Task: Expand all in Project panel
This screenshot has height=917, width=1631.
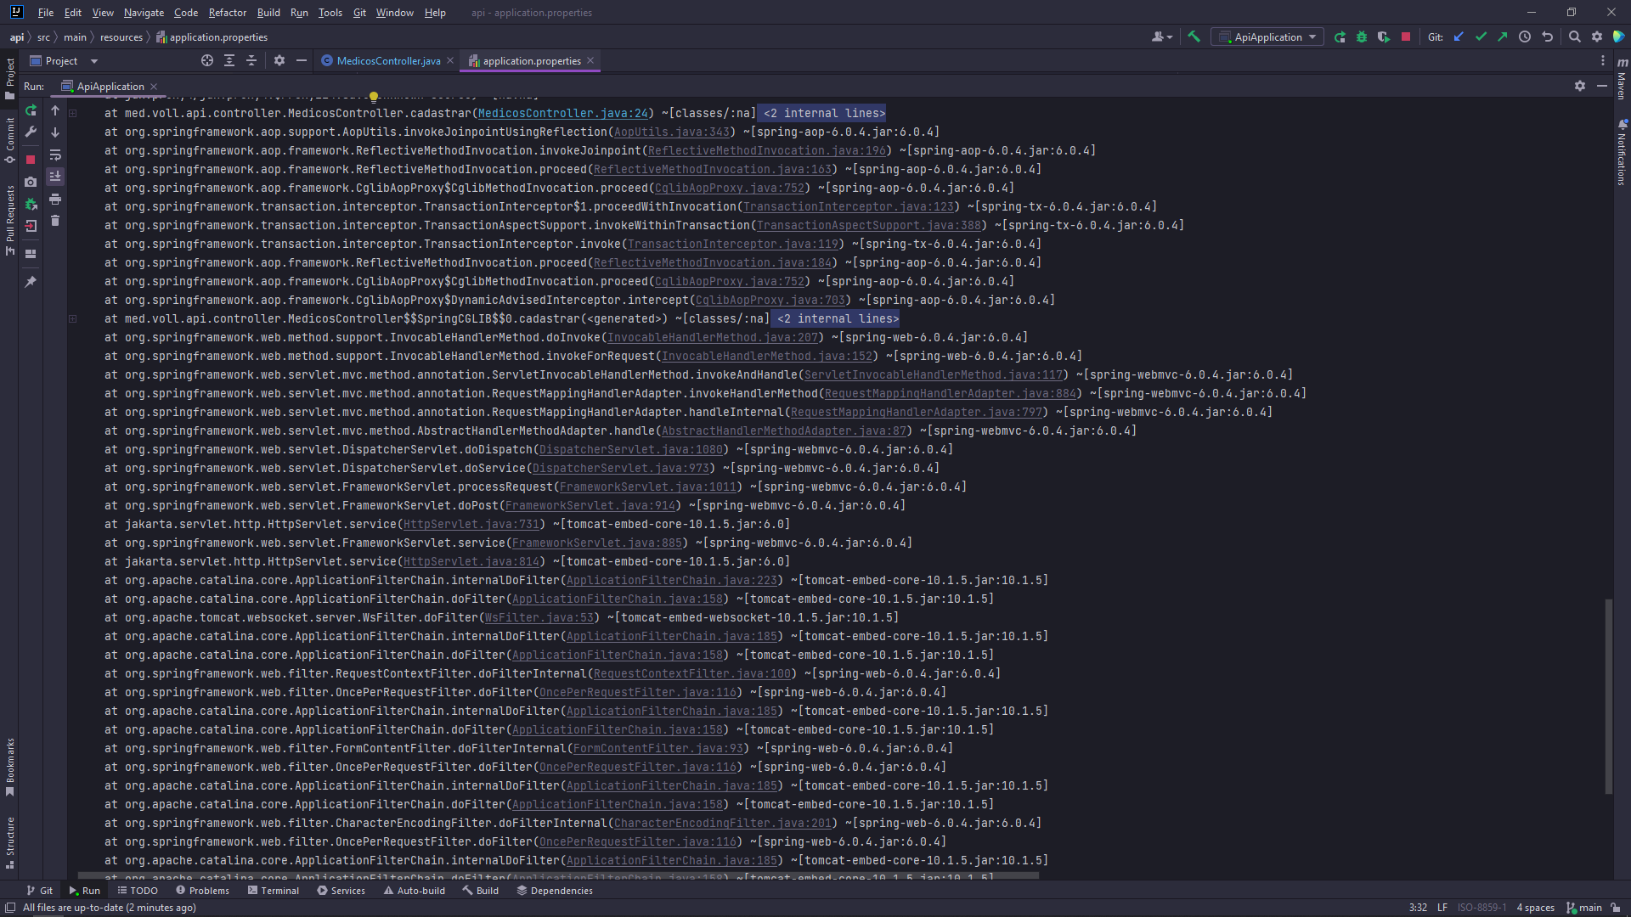Action: pos(229,60)
